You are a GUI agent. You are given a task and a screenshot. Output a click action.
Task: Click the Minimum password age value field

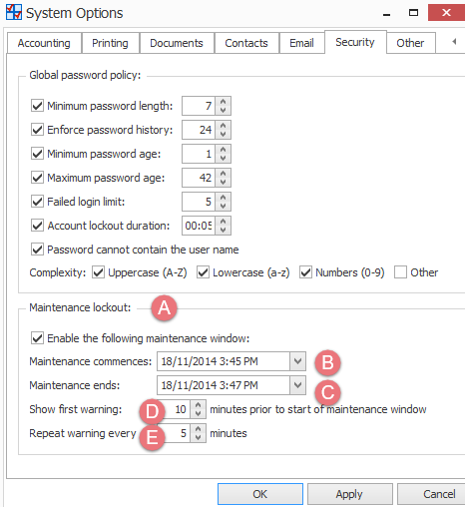(x=199, y=154)
